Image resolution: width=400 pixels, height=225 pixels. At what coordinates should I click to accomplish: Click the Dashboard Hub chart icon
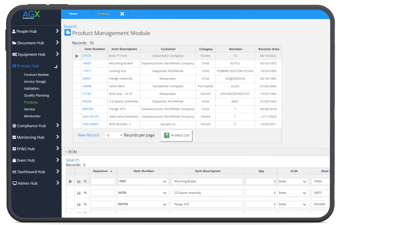click(14, 172)
